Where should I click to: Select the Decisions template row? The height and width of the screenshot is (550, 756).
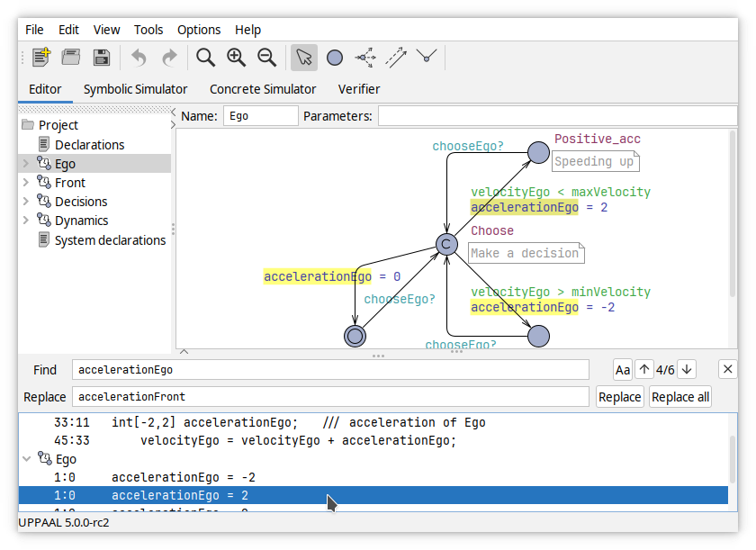coord(81,202)
